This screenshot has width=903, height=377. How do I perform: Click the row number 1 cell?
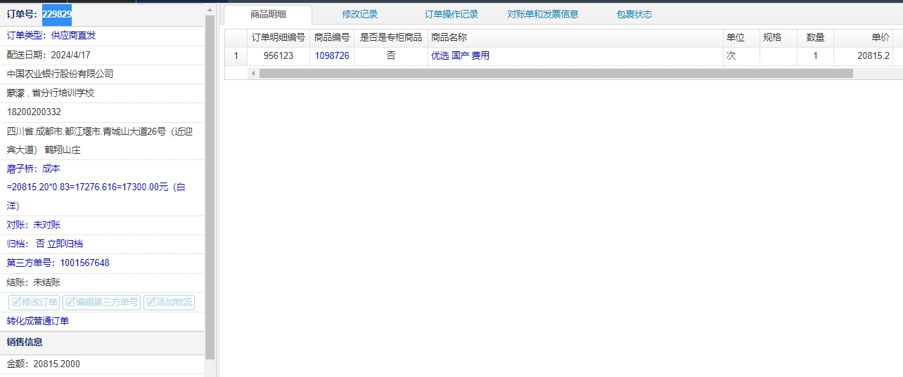(236, 55)
